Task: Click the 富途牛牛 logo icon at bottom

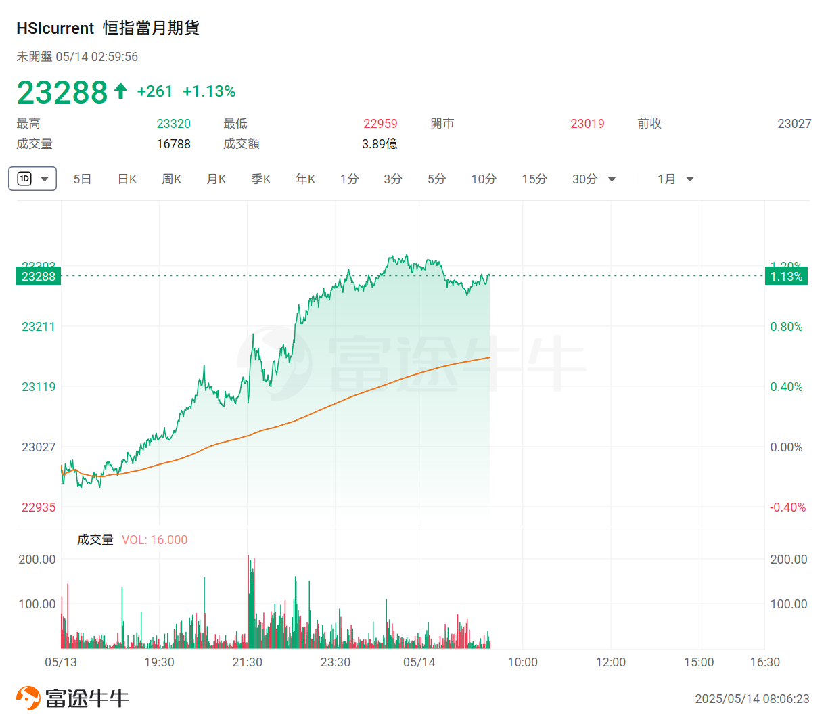Action: 28,698
